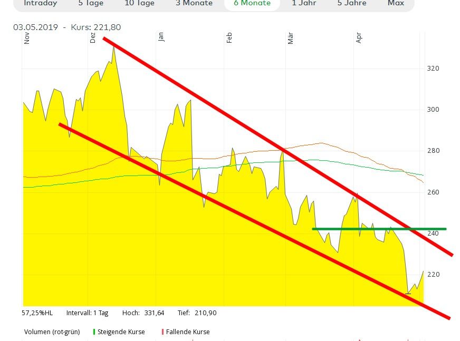The image size is (460, 341).
Task: Click the Volumen (rot-grün) label
Action: pos(52,332)
